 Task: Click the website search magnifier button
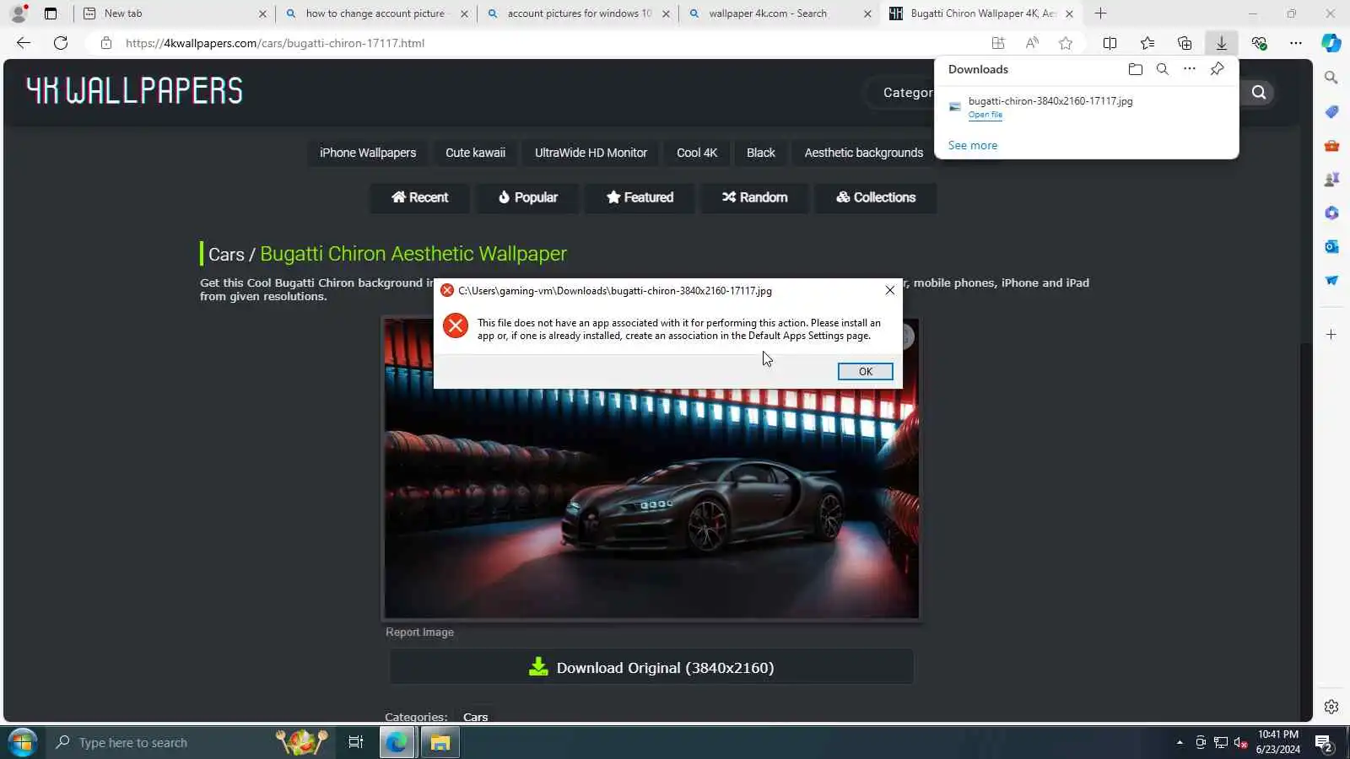1259,93
